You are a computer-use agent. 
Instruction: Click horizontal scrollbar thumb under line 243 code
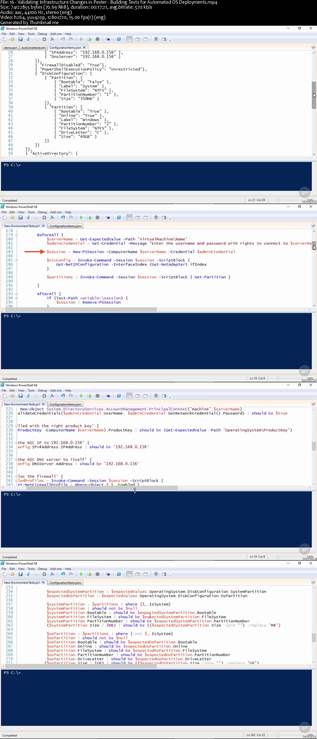point(102,488)
